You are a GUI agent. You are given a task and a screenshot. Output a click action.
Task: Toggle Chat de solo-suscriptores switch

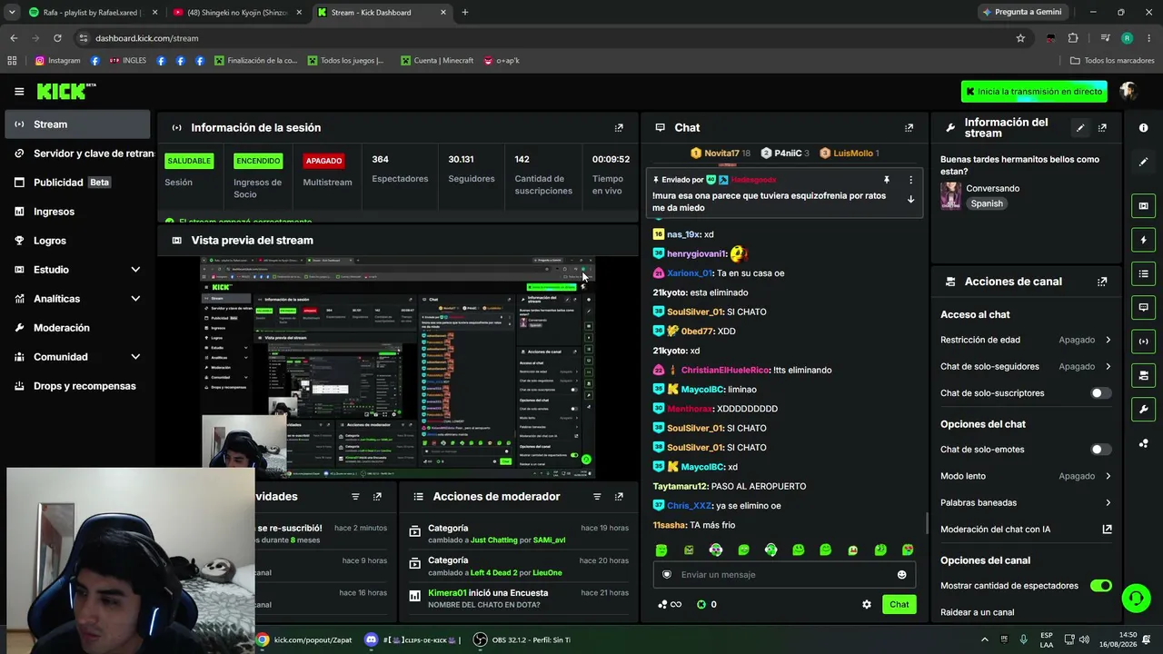pyautogui.click(x=1100, y=393)
